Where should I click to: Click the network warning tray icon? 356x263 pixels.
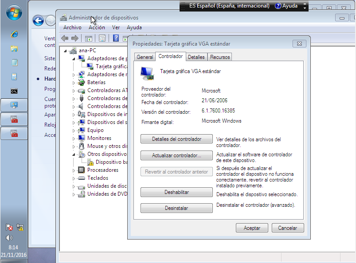(20, 227)
